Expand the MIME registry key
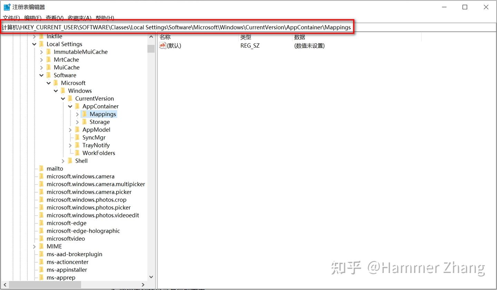 (x=34, y=246)
